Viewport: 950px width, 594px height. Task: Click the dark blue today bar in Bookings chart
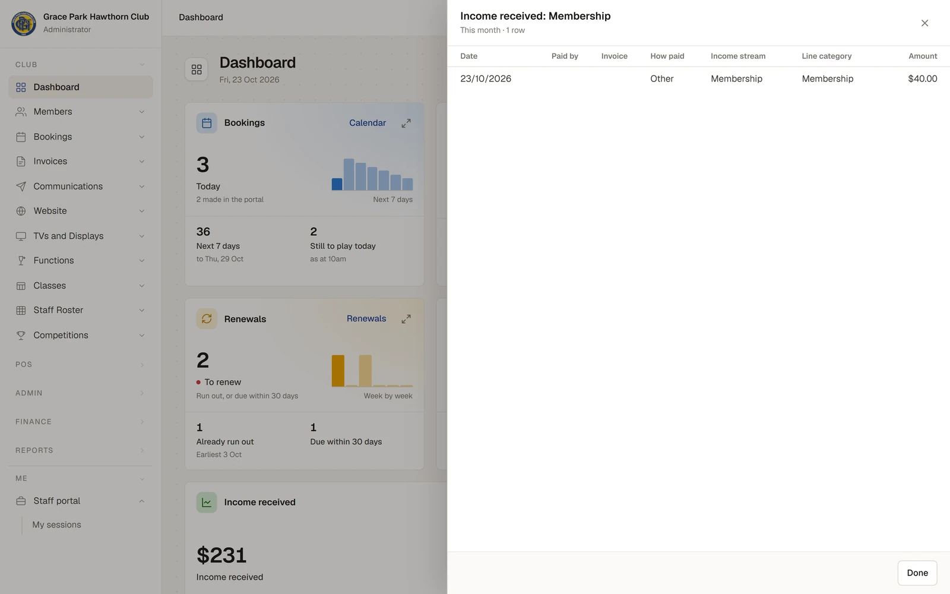click(337, 184)
